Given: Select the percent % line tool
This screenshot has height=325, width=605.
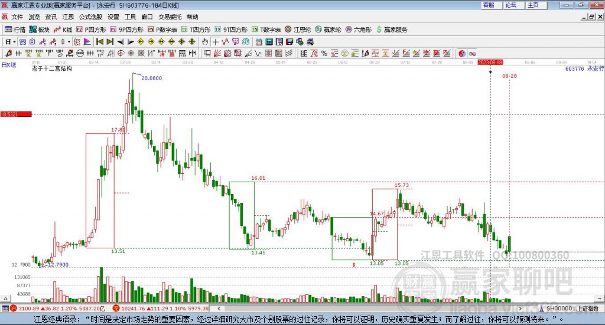Looking at the screenshot, I should pyautogui.click(x=324, y=54).
